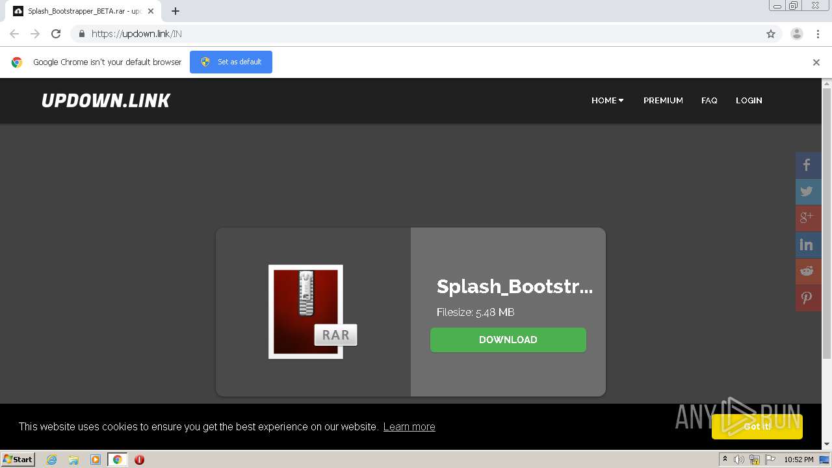Open network status tray icon
The image size is (832, 468).
pyautogui.click(x=755, y=460)
